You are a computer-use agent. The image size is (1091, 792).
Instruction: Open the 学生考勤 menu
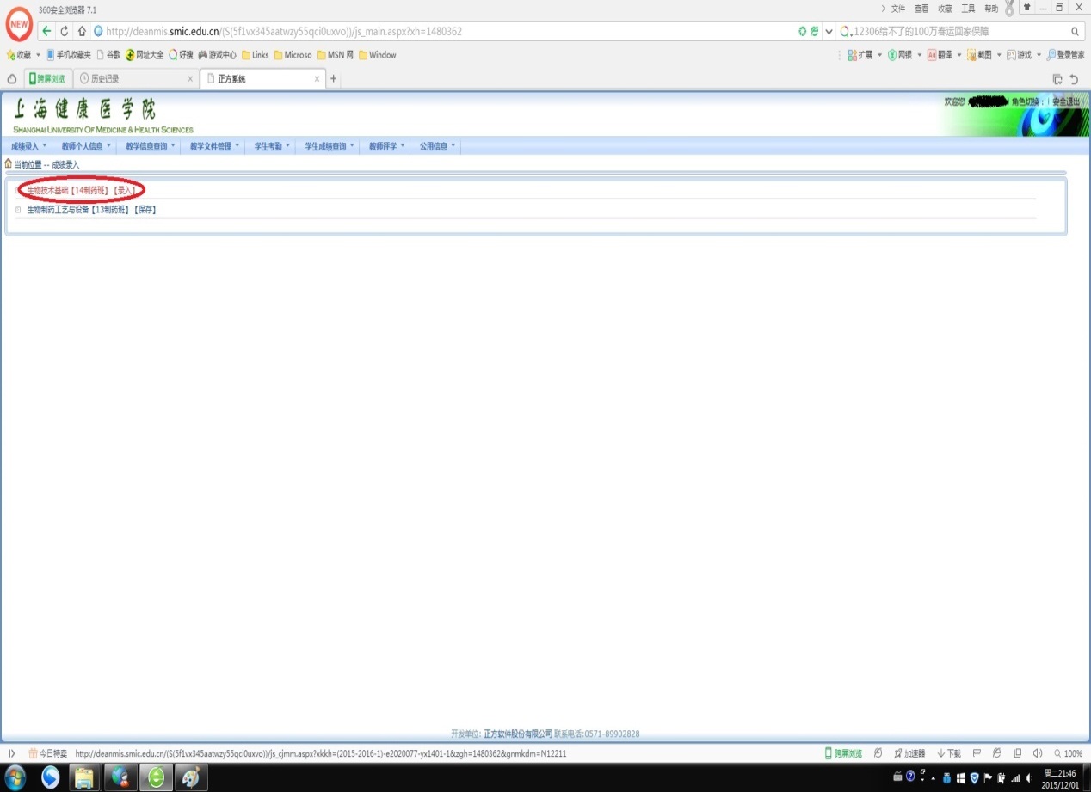click(x=271, y=146)
